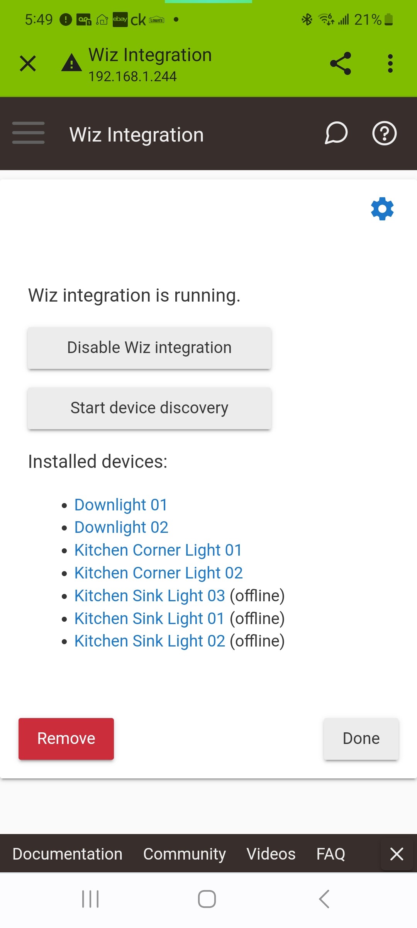This screenshot has height=928, width=417.
Task: Open the three-dot overflow menu
Action: coord(390,63)
